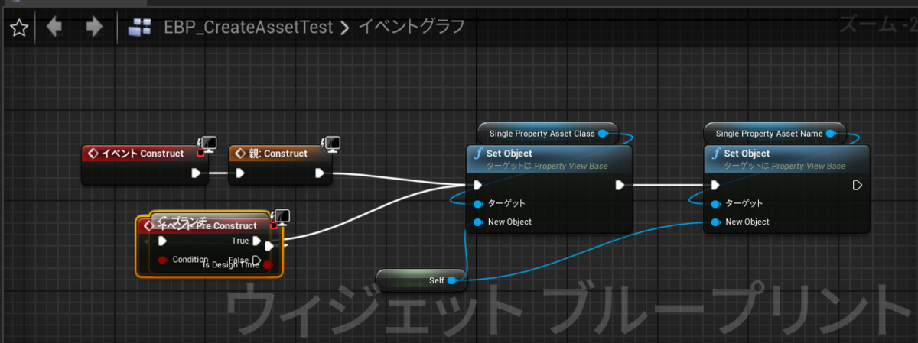Viewport: 918px width, 343px height.
Task: Click New Object pin on second Set Object
Action: (715, 222)
